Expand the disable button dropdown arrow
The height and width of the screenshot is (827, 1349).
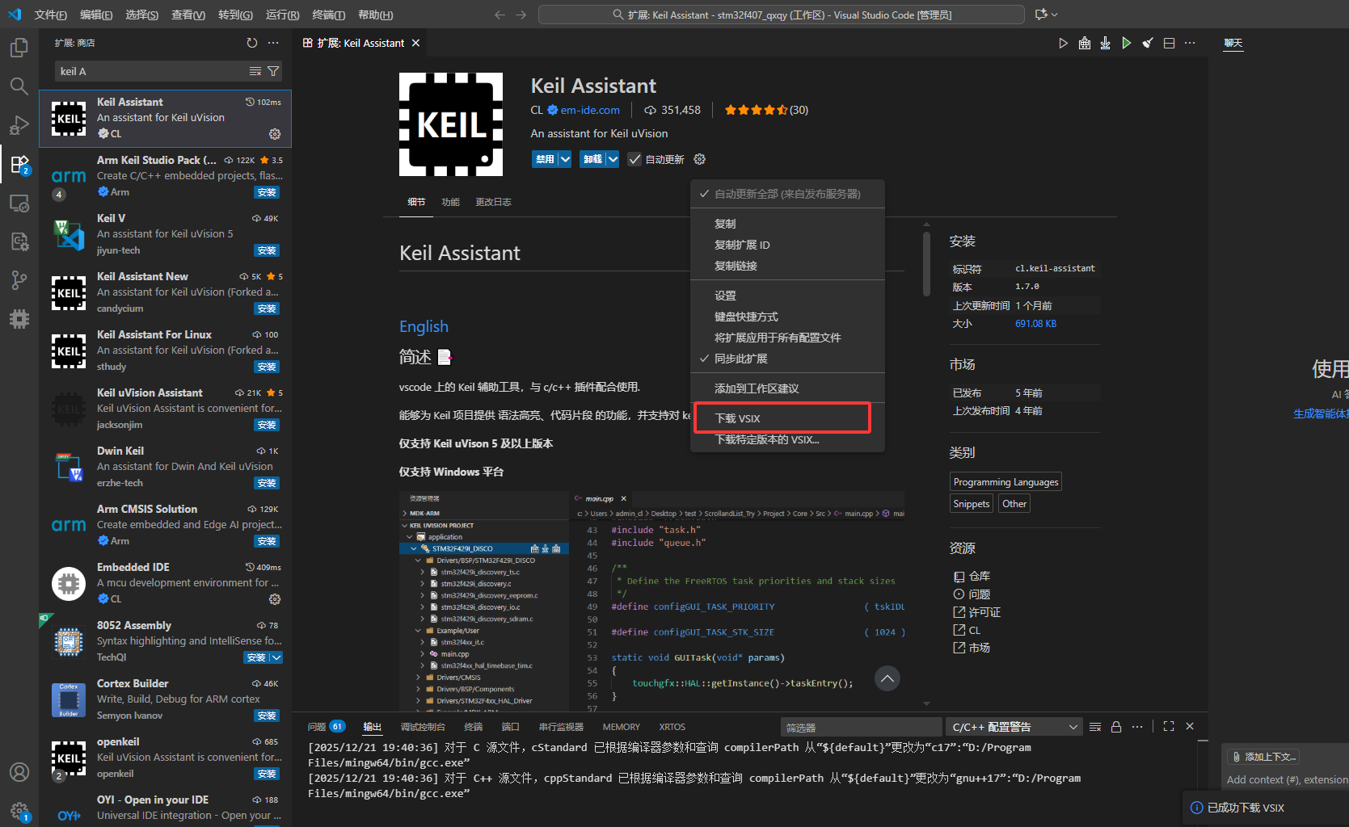pyautogui.click(x=565, y=159)
